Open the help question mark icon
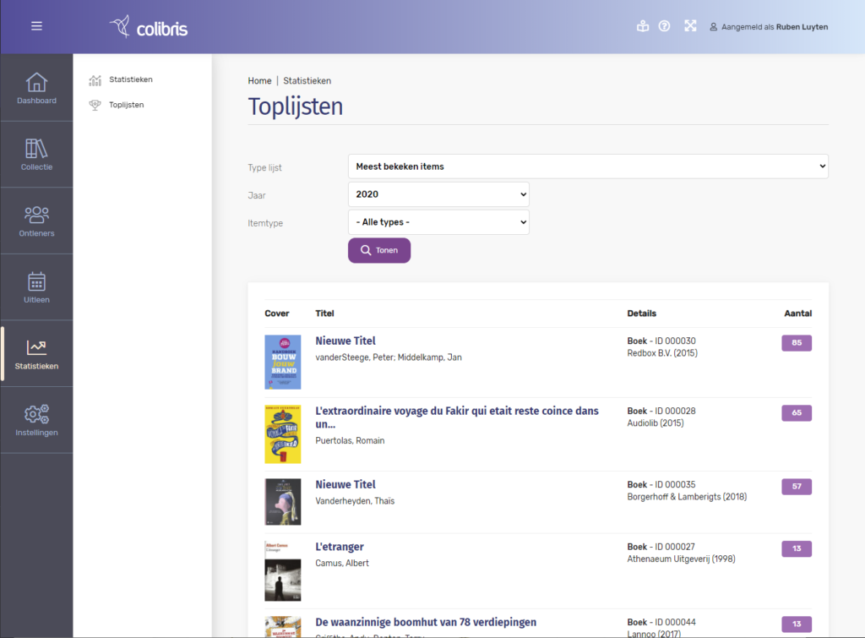Image resolution: width=865 pixels, height=638 pixels. (664, 26)
